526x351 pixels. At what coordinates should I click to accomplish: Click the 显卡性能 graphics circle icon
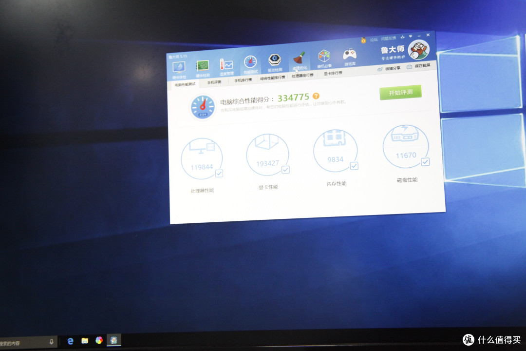click(x=267, y=155)
